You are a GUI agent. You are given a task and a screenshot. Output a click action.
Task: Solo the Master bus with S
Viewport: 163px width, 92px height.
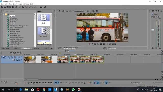pos(159,17)
